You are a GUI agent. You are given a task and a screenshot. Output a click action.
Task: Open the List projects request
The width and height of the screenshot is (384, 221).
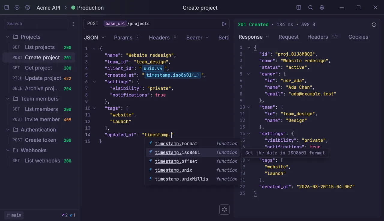click(x=39, y=47)
